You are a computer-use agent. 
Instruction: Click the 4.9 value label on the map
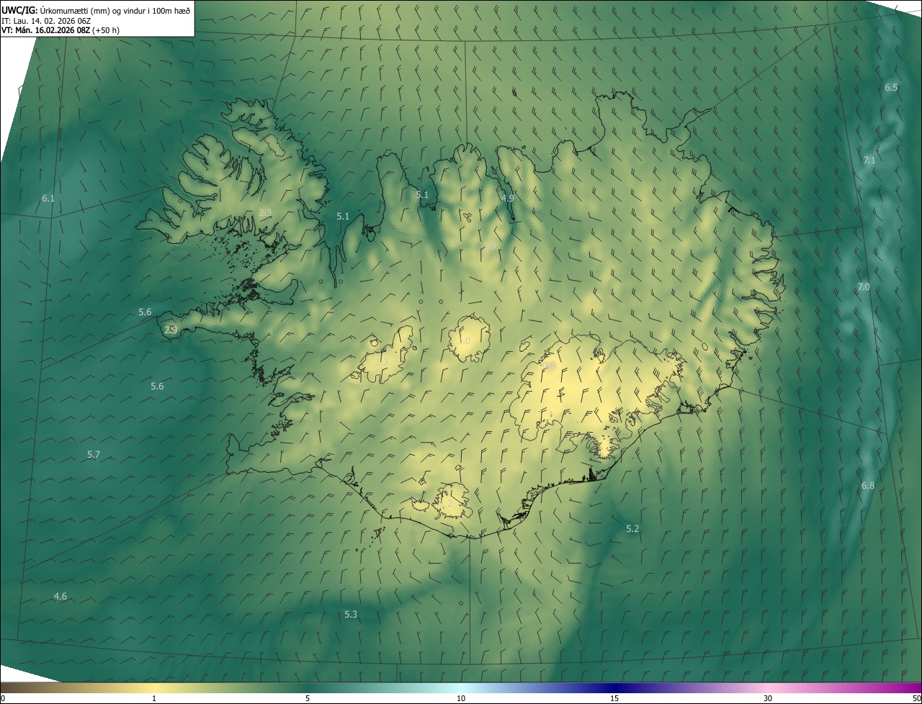[508, 198]
